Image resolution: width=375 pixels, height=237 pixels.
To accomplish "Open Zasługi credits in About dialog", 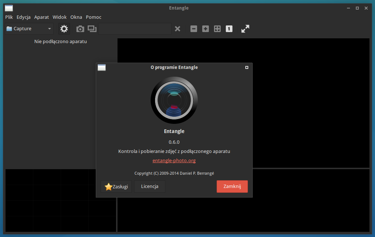I will pyautogui.click(x=116, y=187).
